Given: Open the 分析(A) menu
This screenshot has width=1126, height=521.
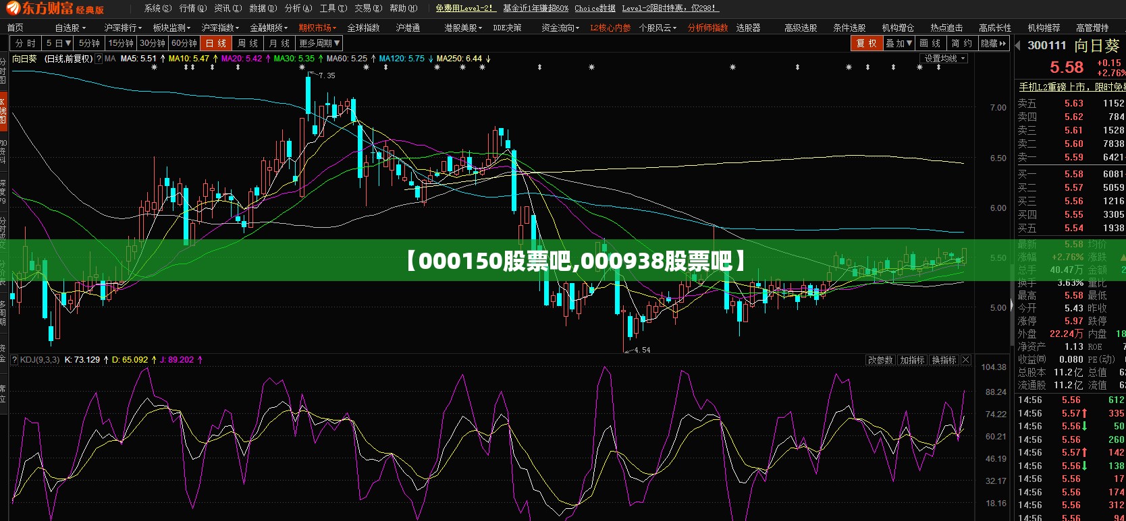Looking at the screenshot, I should 298,8.
